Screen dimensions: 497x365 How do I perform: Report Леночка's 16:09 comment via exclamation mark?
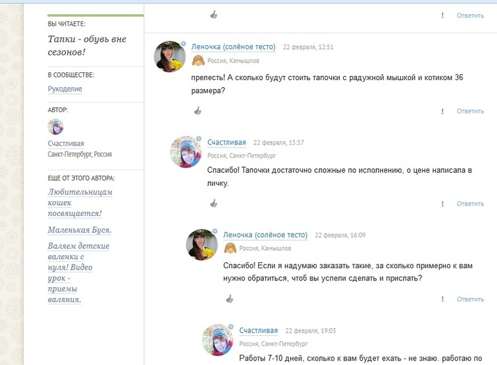click(x=443, y=299)
